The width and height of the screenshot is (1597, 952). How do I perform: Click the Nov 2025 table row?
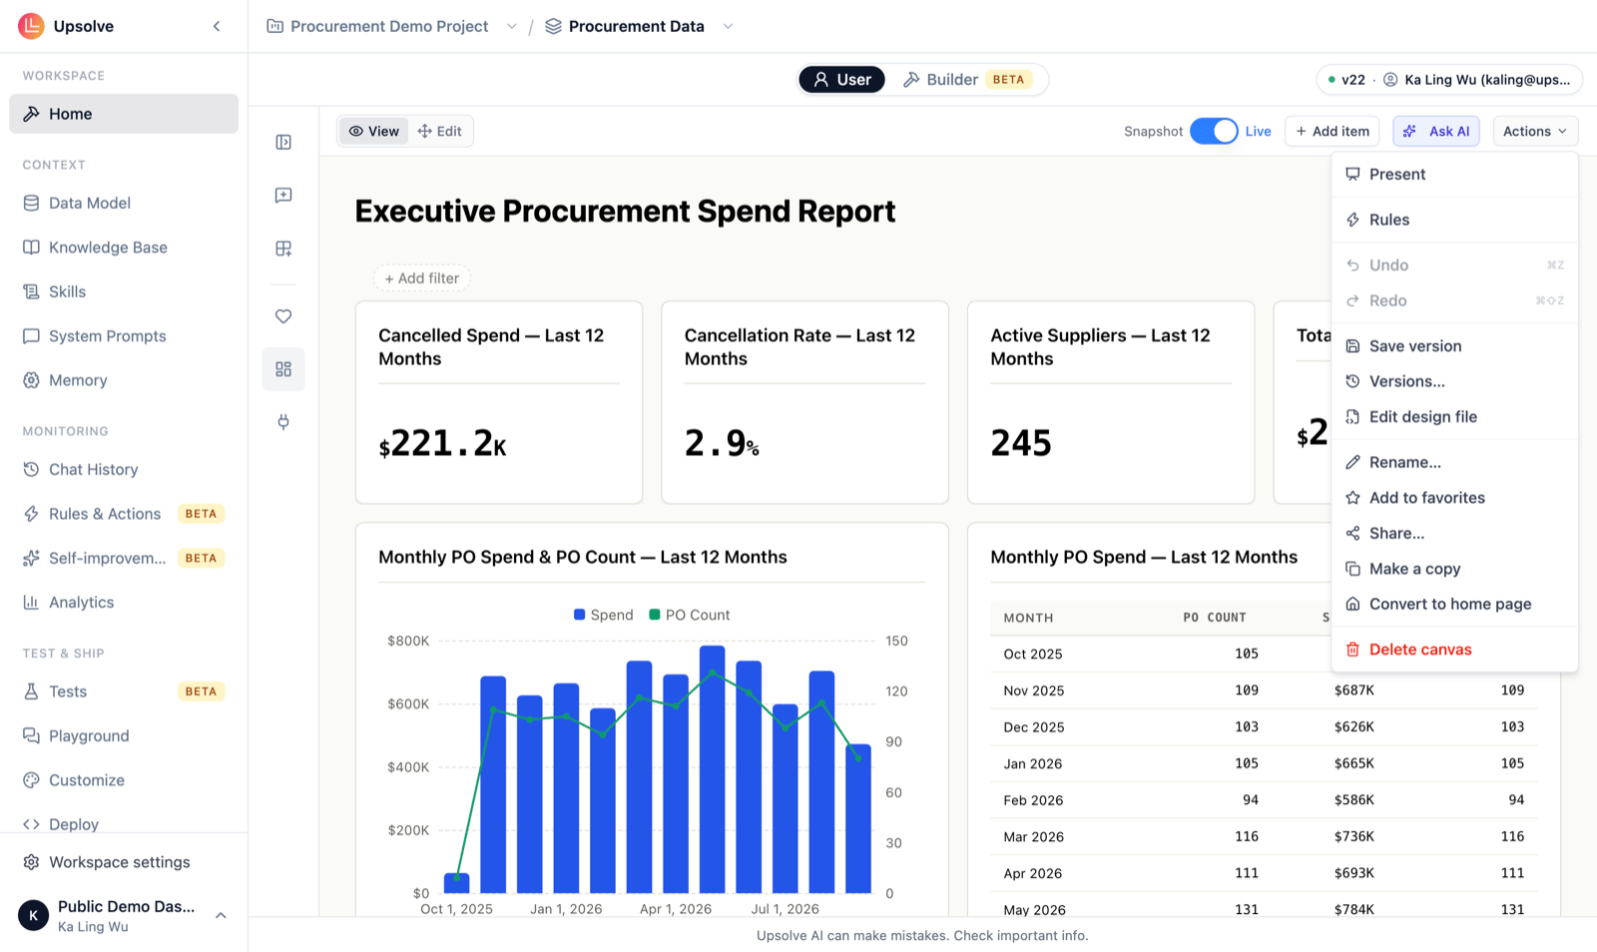(1264, 691)
